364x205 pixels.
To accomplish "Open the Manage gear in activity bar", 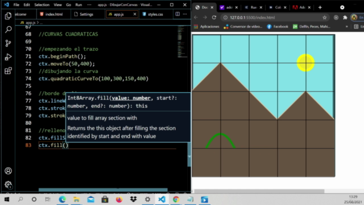I will point(8,184).
